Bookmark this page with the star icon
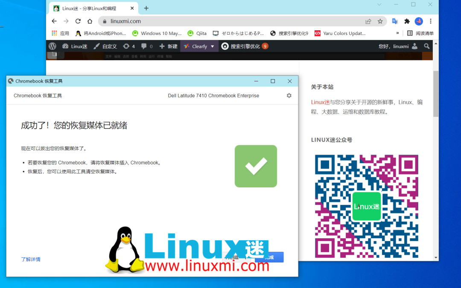Viewport: 461px width, 288px height. tap(380, 21)
